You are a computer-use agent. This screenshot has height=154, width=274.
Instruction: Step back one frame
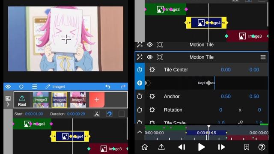182,147
